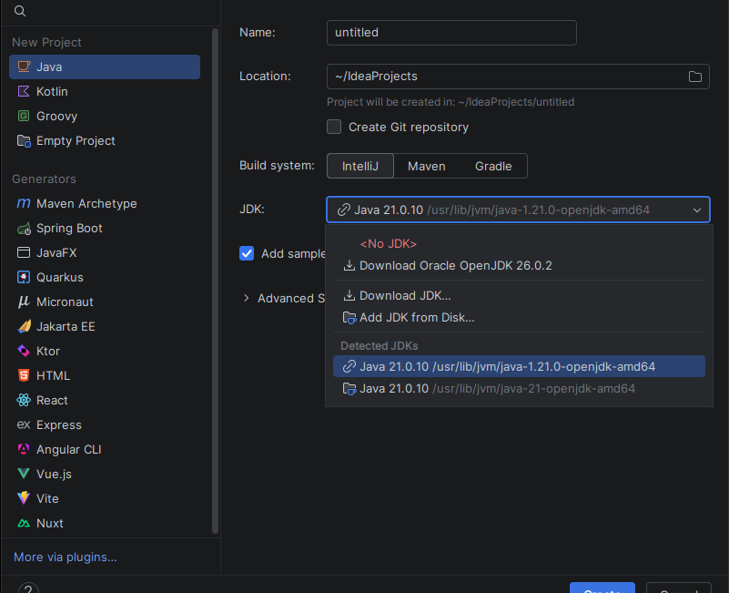Click the project type list scrollbar
Screen dimensions: 729x593
215,281
